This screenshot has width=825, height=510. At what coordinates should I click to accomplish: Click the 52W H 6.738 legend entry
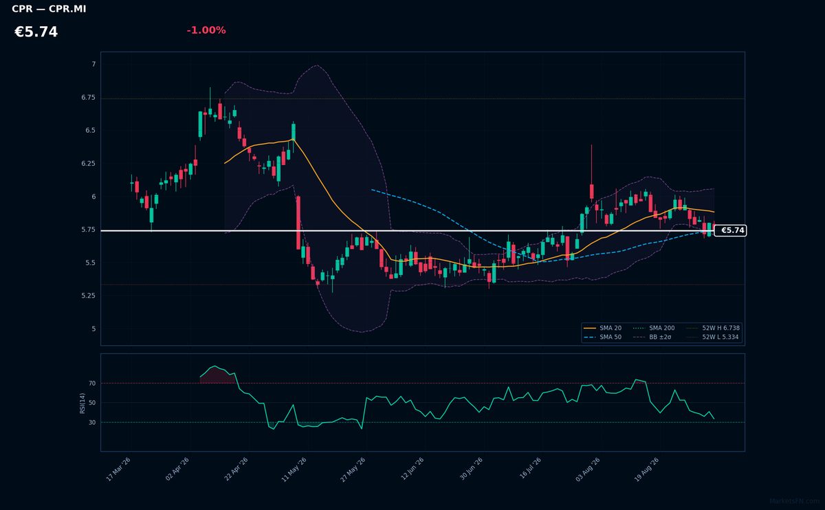(x=712, y=328)
